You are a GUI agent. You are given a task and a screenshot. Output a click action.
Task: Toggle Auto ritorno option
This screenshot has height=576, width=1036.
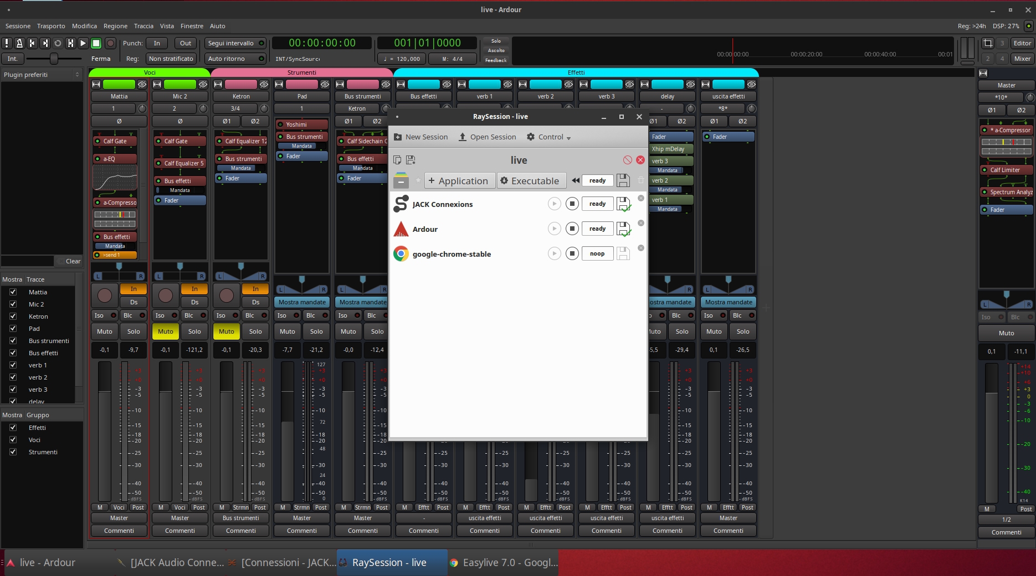(x=235, y=59)
